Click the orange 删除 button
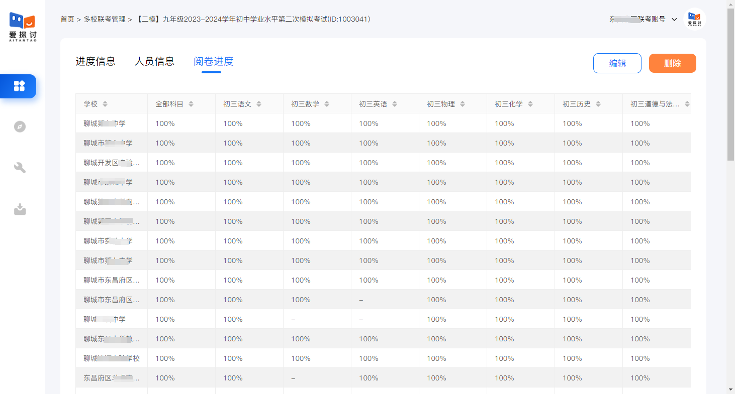This screenshot has width=735, height=394. 672,63
